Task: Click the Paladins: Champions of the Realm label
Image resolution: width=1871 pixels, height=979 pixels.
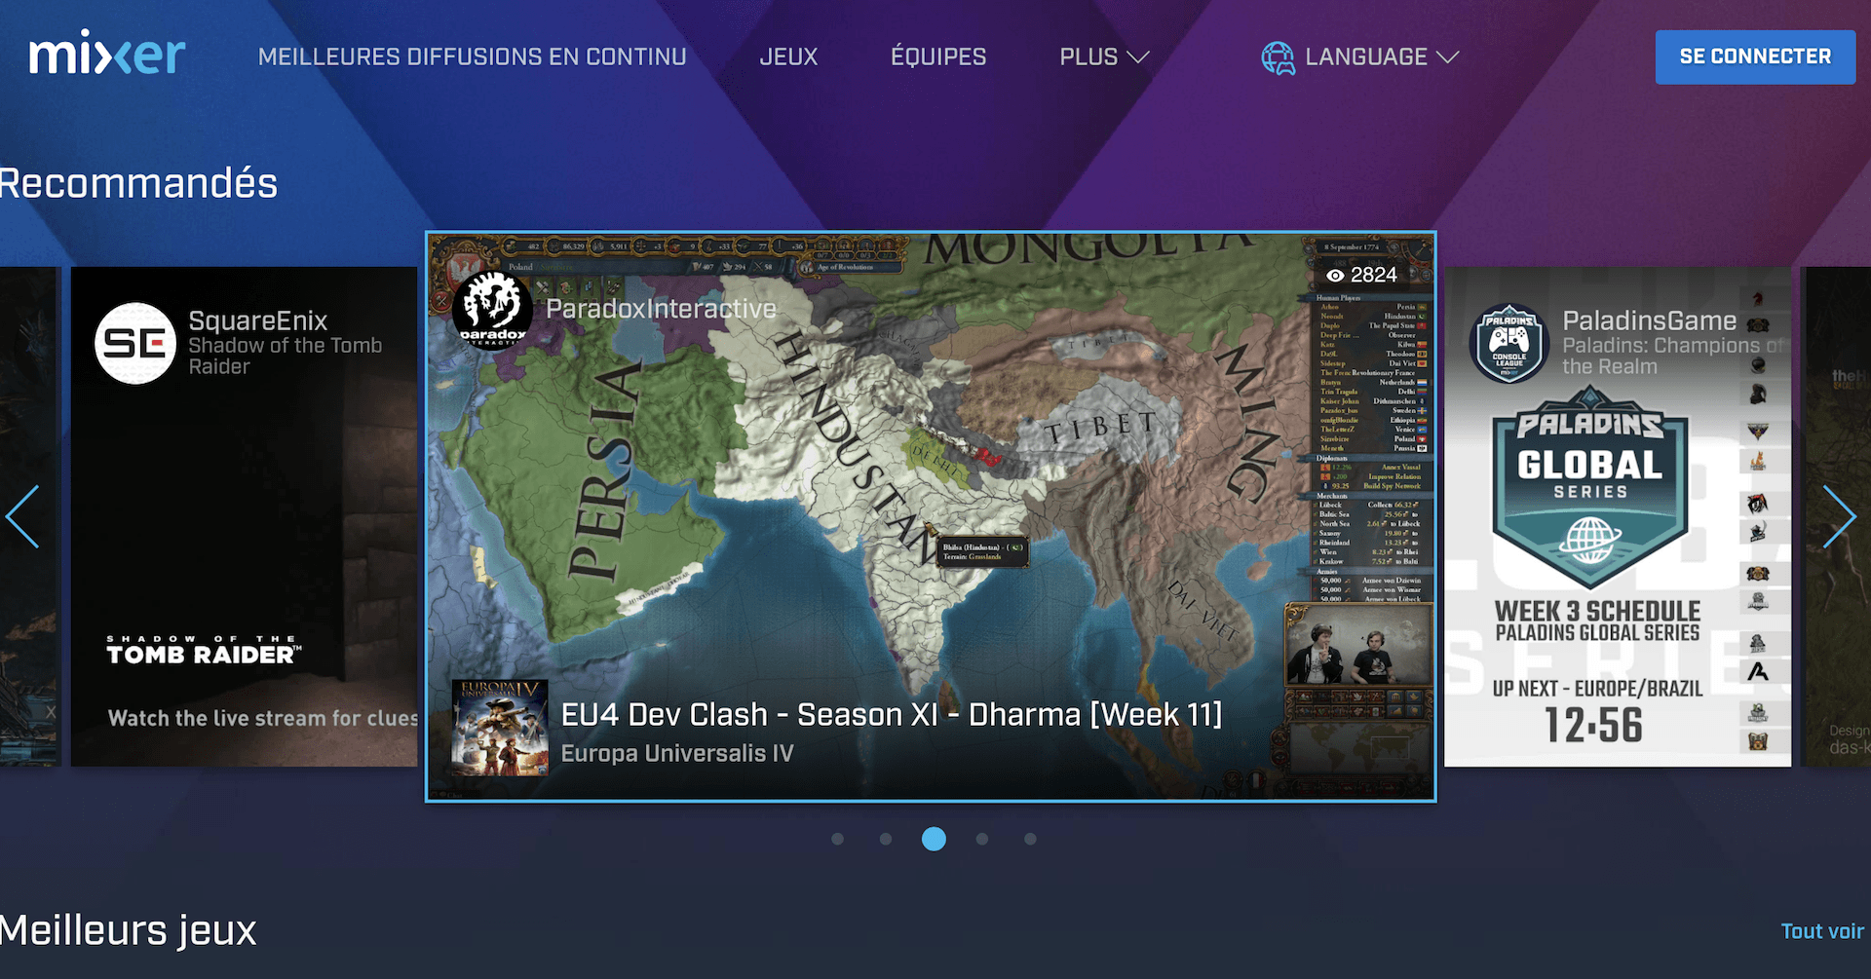Action: [1674, 356]
